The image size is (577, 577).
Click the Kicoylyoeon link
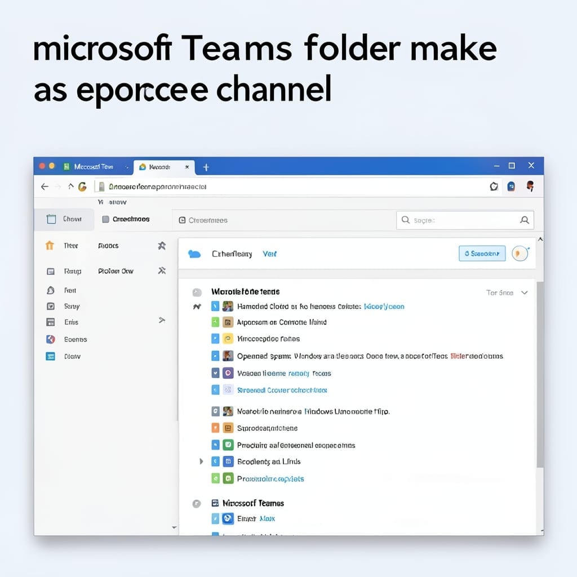(384, 307)
